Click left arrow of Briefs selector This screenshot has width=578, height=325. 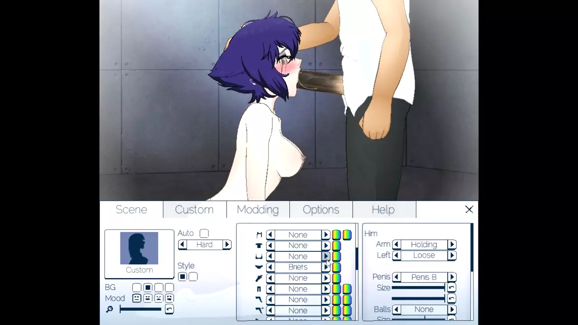click(270, 267)
